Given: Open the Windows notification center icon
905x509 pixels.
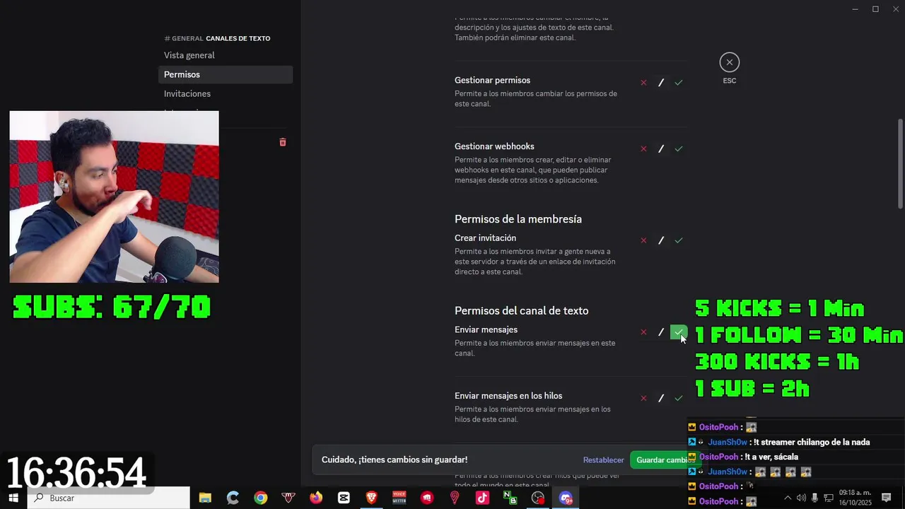Looking at the screenshot, I should (x=887, y=498).
